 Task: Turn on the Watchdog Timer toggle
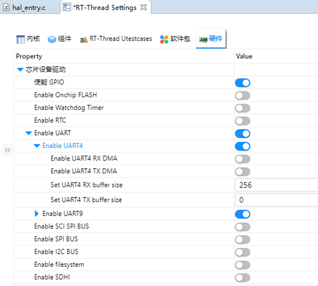point(243,108)
